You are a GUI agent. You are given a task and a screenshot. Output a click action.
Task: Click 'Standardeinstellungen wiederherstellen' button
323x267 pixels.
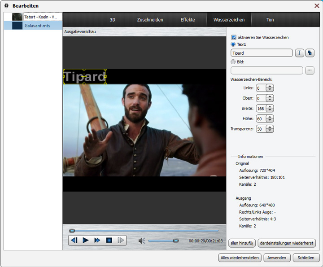tap(287, 243)
